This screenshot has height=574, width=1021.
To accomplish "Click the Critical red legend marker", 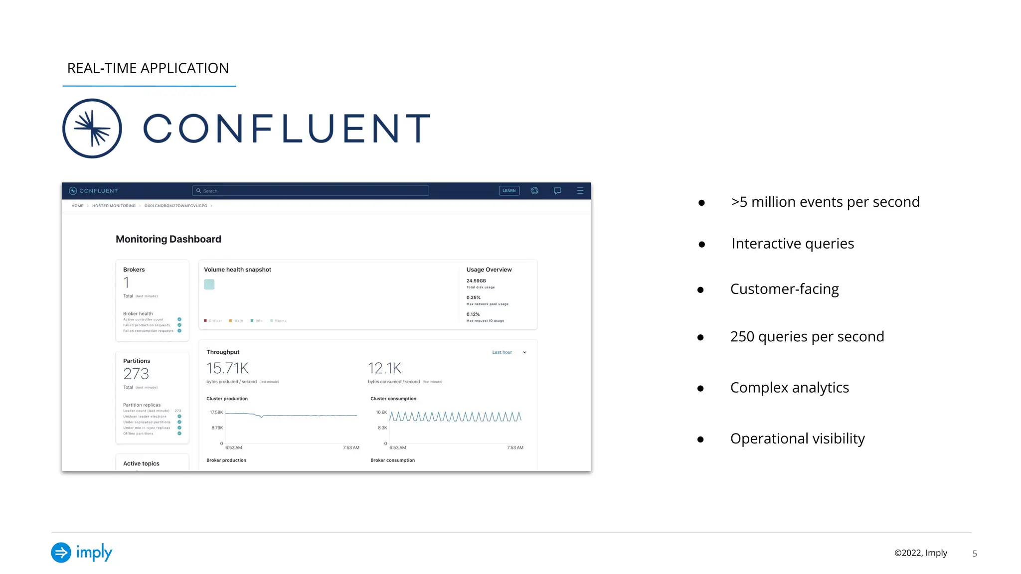I will (205, 321).
